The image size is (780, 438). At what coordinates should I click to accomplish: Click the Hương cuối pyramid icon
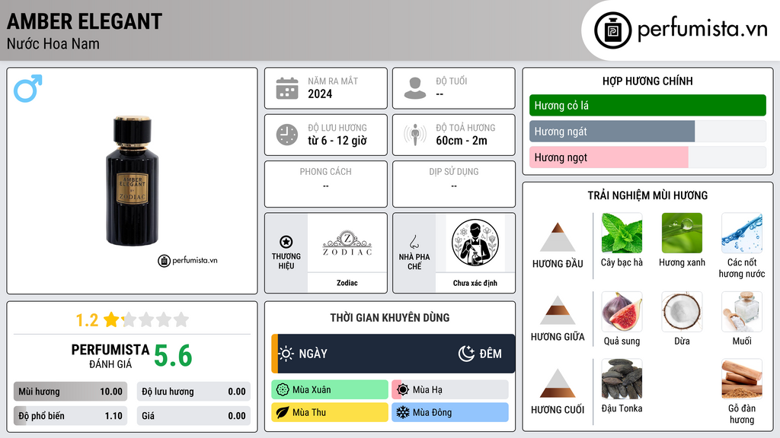tap(558, 383)
